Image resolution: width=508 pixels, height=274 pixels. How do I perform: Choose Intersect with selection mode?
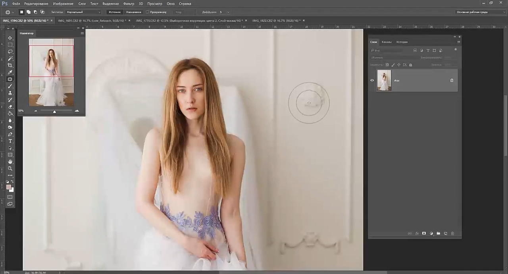click(x=42, y=12)
